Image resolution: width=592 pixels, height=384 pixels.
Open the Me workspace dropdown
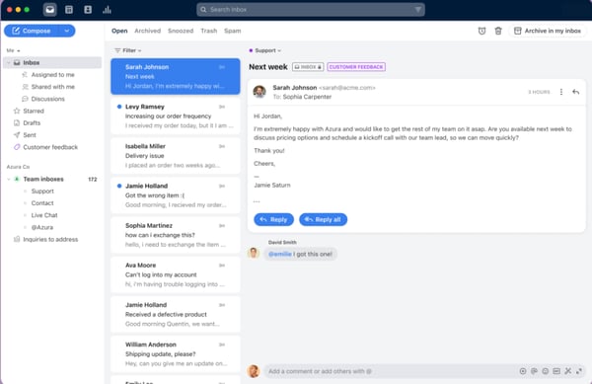click(13, 50)
